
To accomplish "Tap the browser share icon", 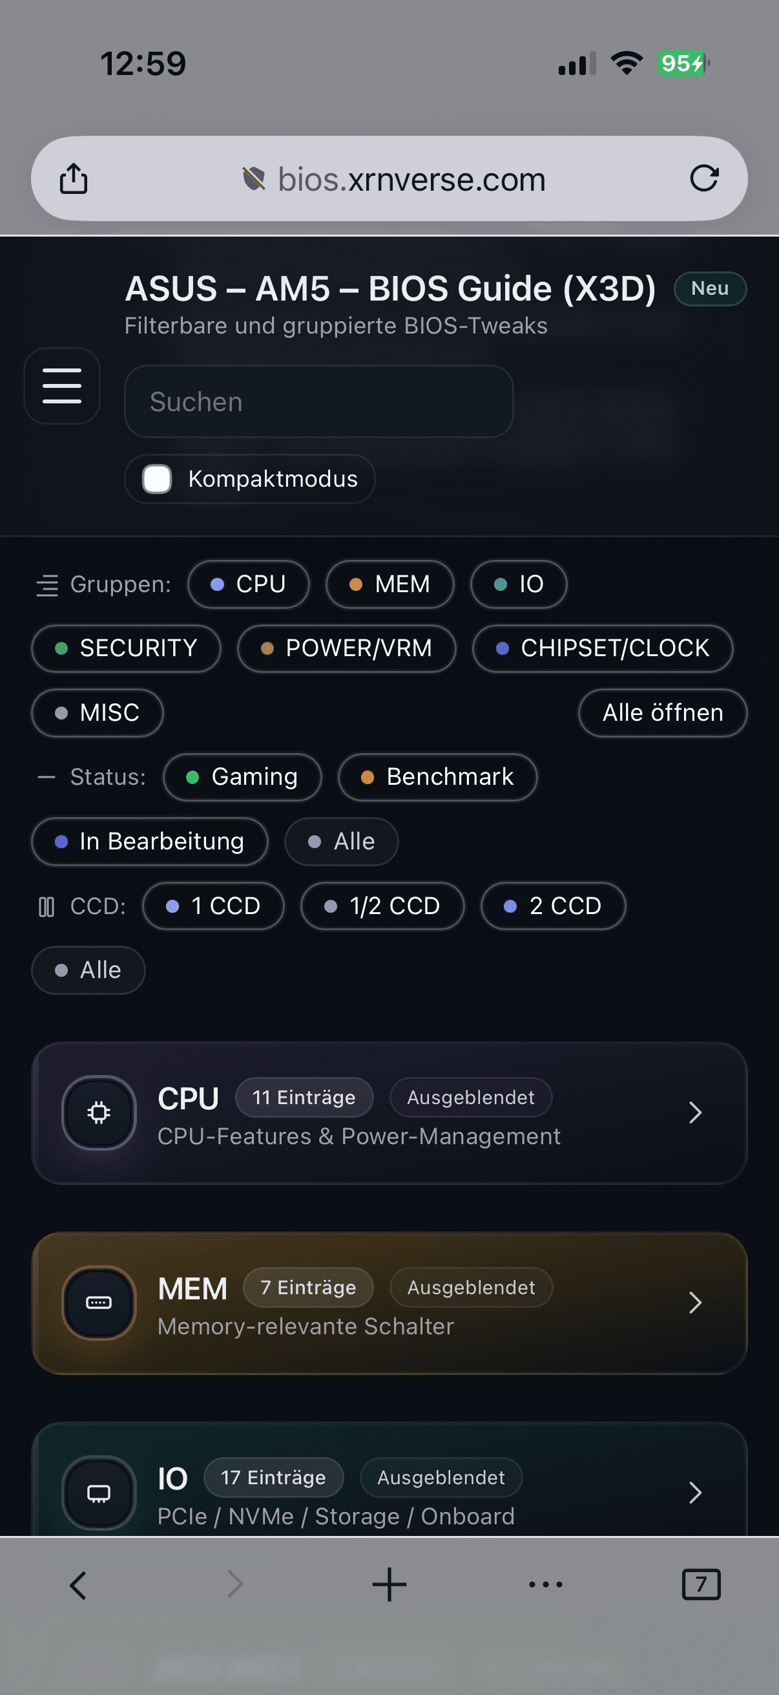I will click(74, 178).
